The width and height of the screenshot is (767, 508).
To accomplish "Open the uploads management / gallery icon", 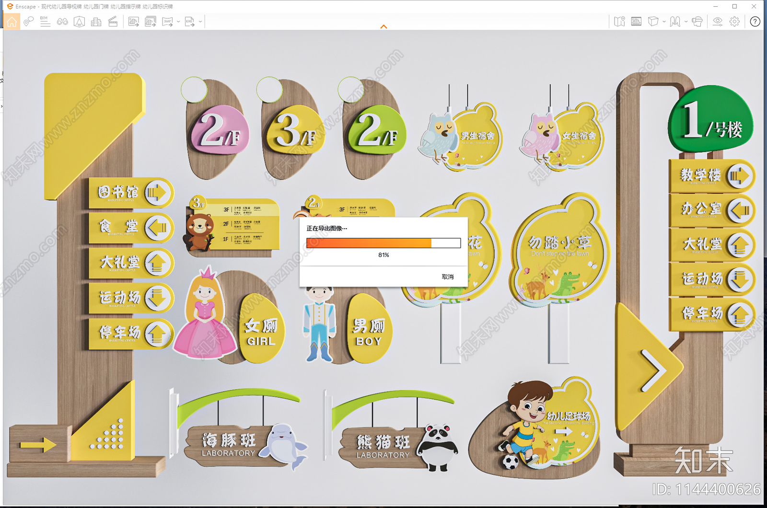I will point(636,22).
